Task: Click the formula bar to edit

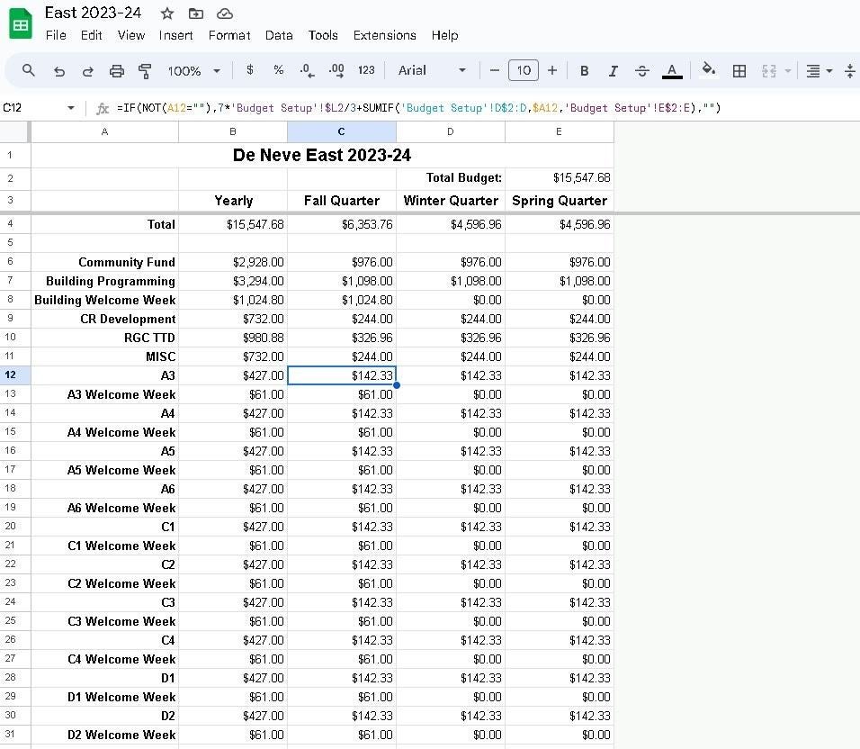Action: click(360, 106)
